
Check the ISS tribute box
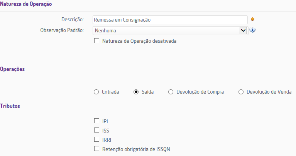click(x=96, y=130)
